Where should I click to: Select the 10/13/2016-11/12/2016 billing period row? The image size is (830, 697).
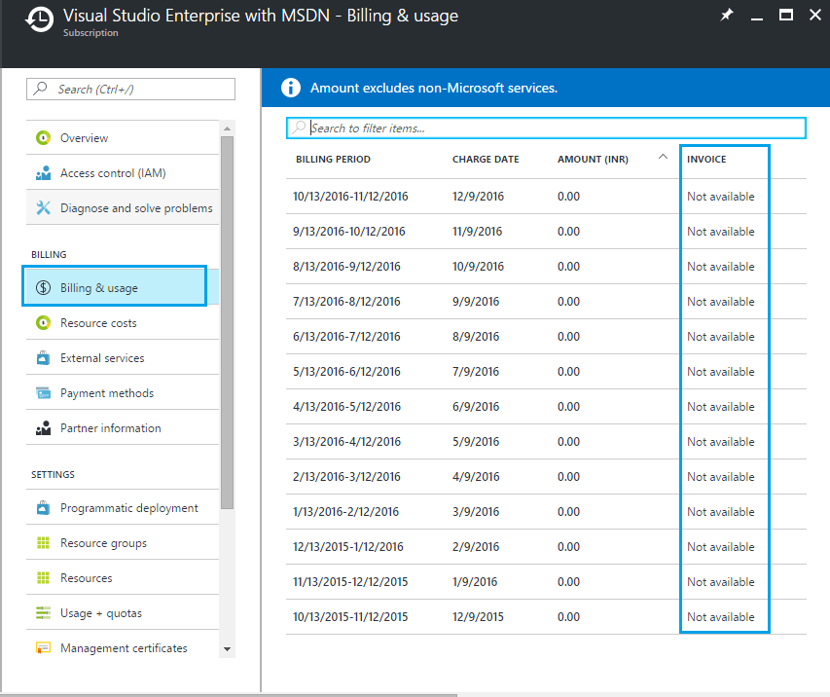tap(350, 197)
